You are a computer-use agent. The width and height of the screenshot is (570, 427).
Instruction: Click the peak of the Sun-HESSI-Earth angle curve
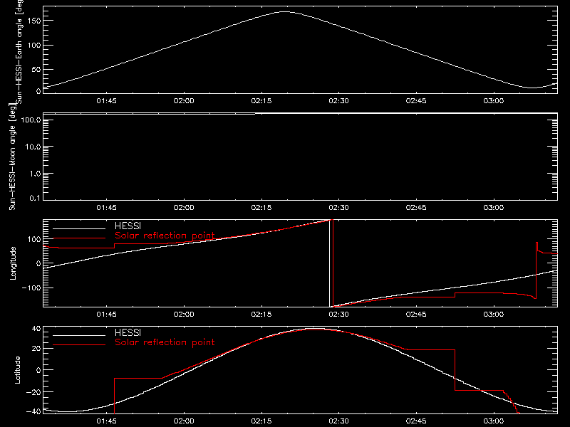[x=284, y=12]
